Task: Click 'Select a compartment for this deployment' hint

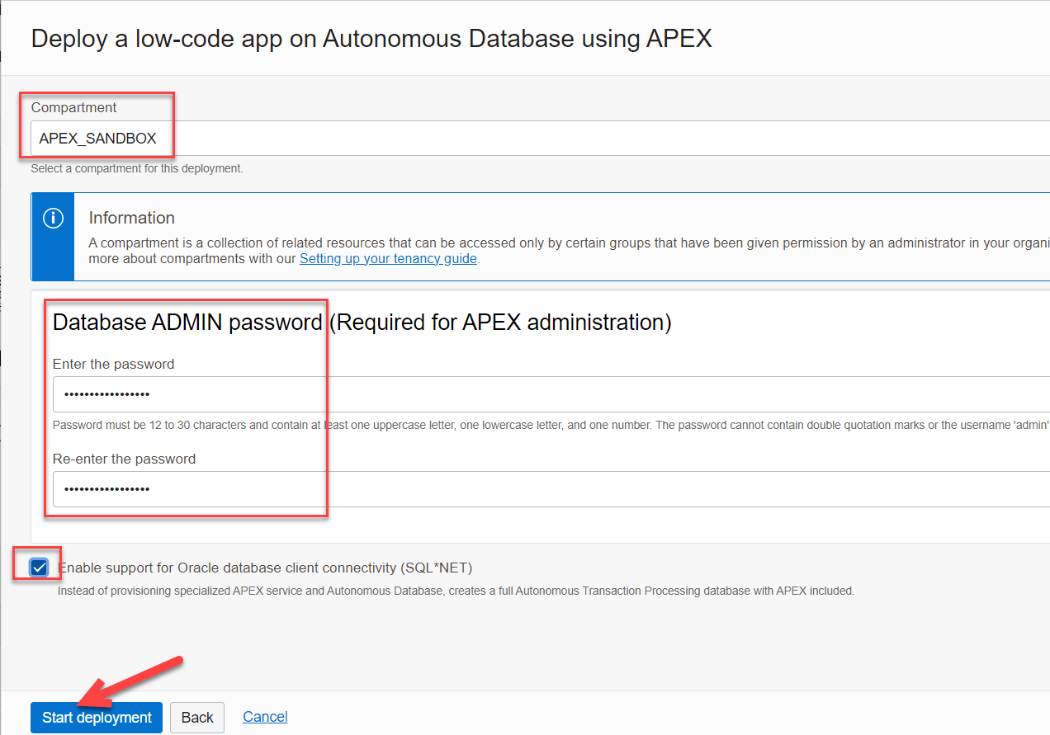Action: [x=137, y=168]
